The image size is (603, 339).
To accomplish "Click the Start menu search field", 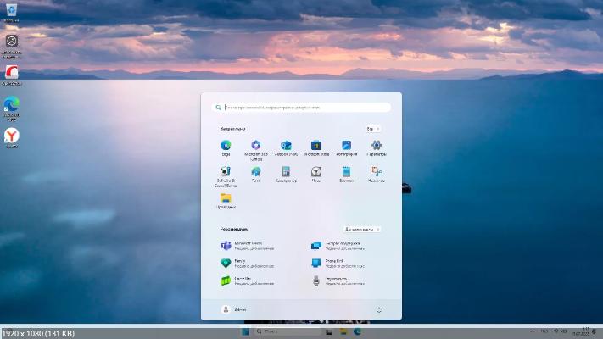I will click(301, 108).
